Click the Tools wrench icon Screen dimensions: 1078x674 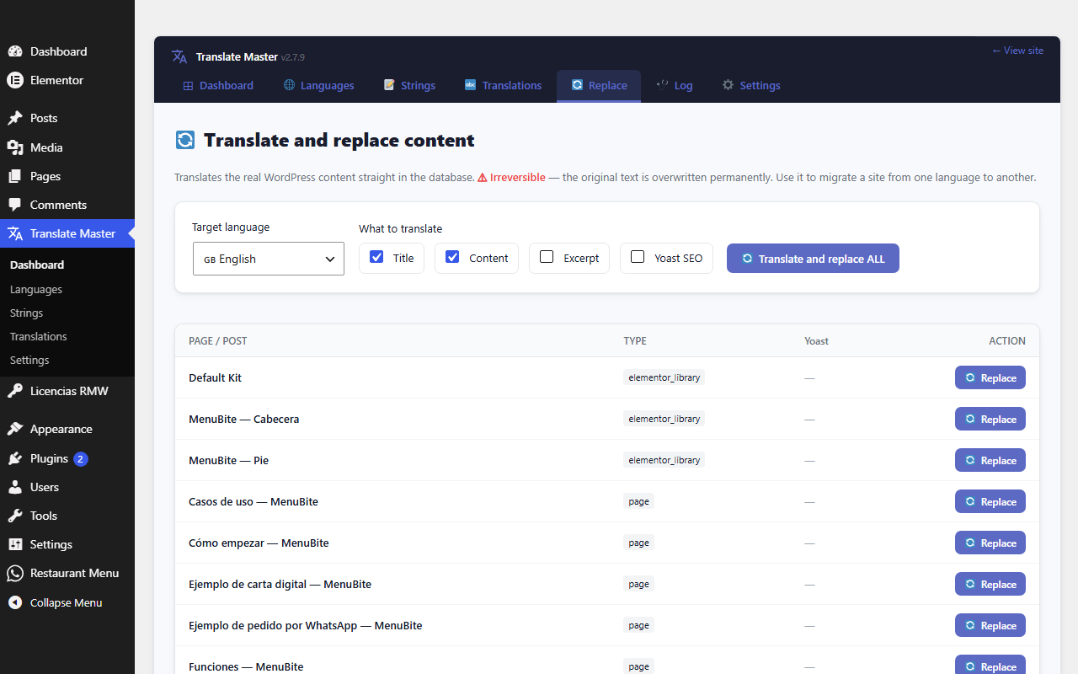(x=15, y=516)
